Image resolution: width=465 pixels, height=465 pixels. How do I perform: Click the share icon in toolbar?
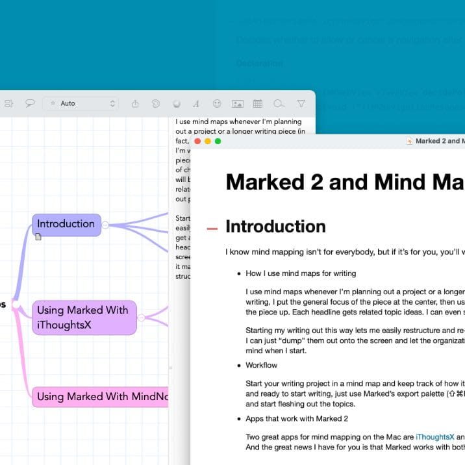pyautogui.click(x=135, y=103)
